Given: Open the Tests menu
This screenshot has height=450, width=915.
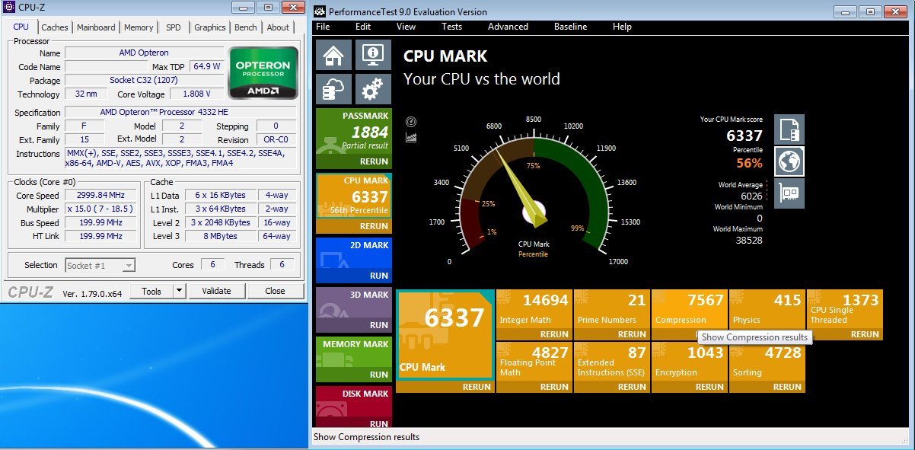Looking at the screenshot, I should [451, 27].
